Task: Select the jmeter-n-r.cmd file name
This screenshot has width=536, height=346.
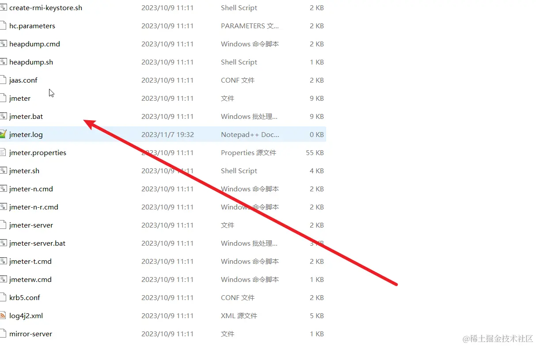Action: (x=34, y=207)
